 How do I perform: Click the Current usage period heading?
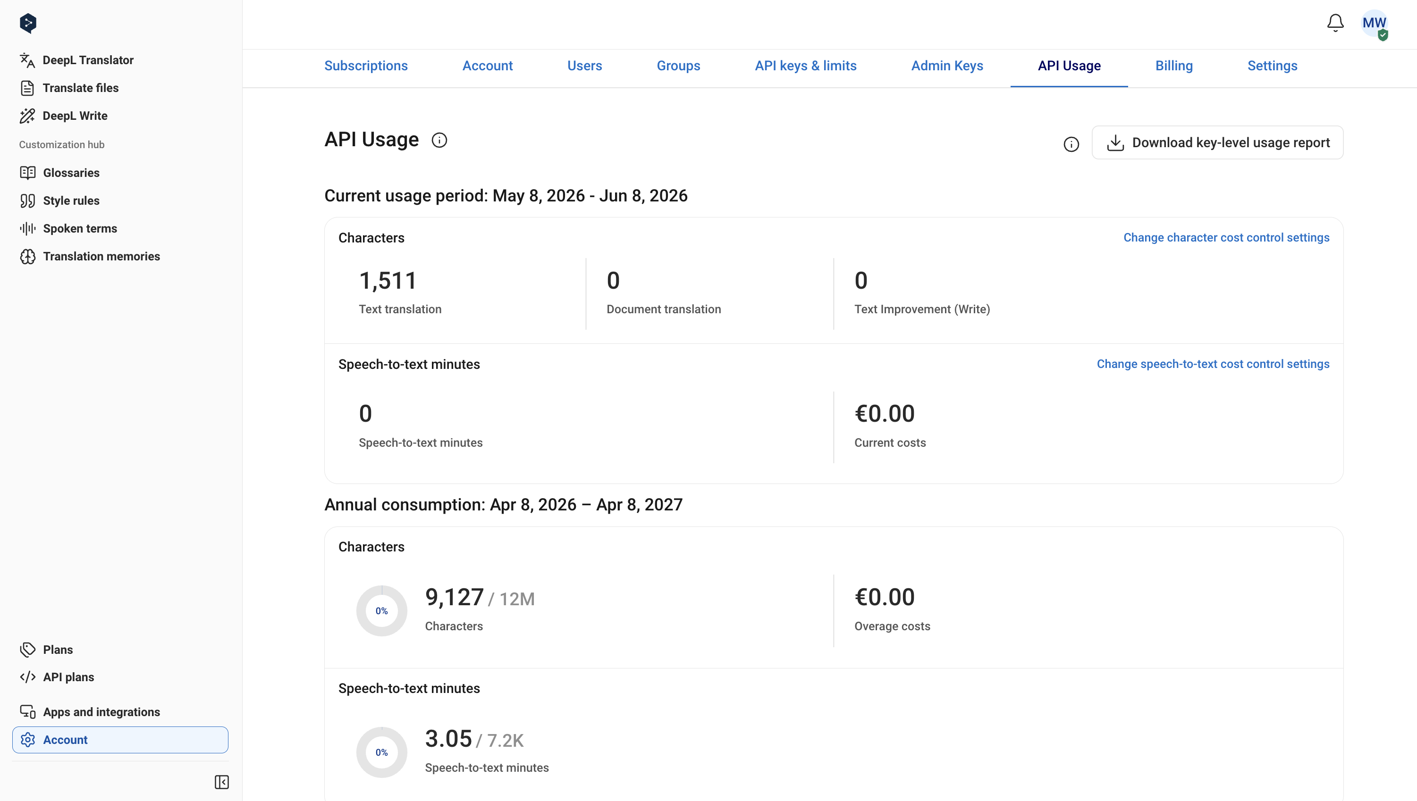[x=506, y=196]
